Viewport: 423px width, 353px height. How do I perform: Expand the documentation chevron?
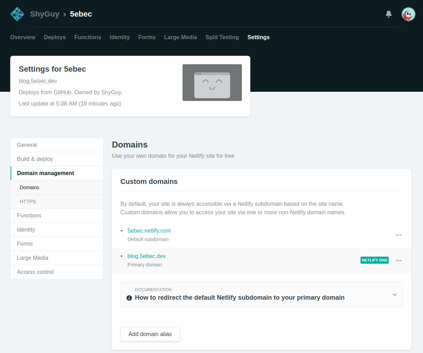pyautogui.click(x=395, y=295)
